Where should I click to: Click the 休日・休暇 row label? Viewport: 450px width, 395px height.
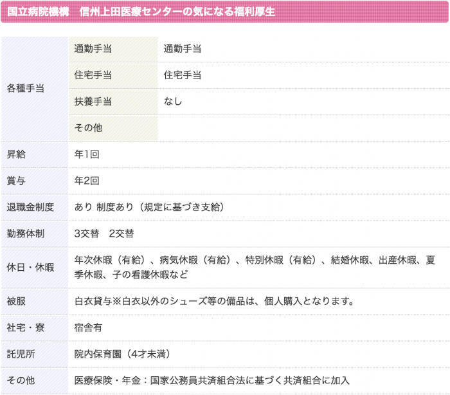click(x=30, y=267)
